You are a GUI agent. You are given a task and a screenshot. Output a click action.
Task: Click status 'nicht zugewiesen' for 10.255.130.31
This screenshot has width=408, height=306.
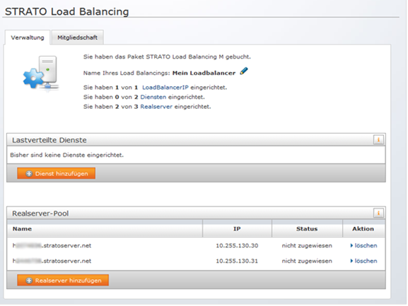(307, 261)
